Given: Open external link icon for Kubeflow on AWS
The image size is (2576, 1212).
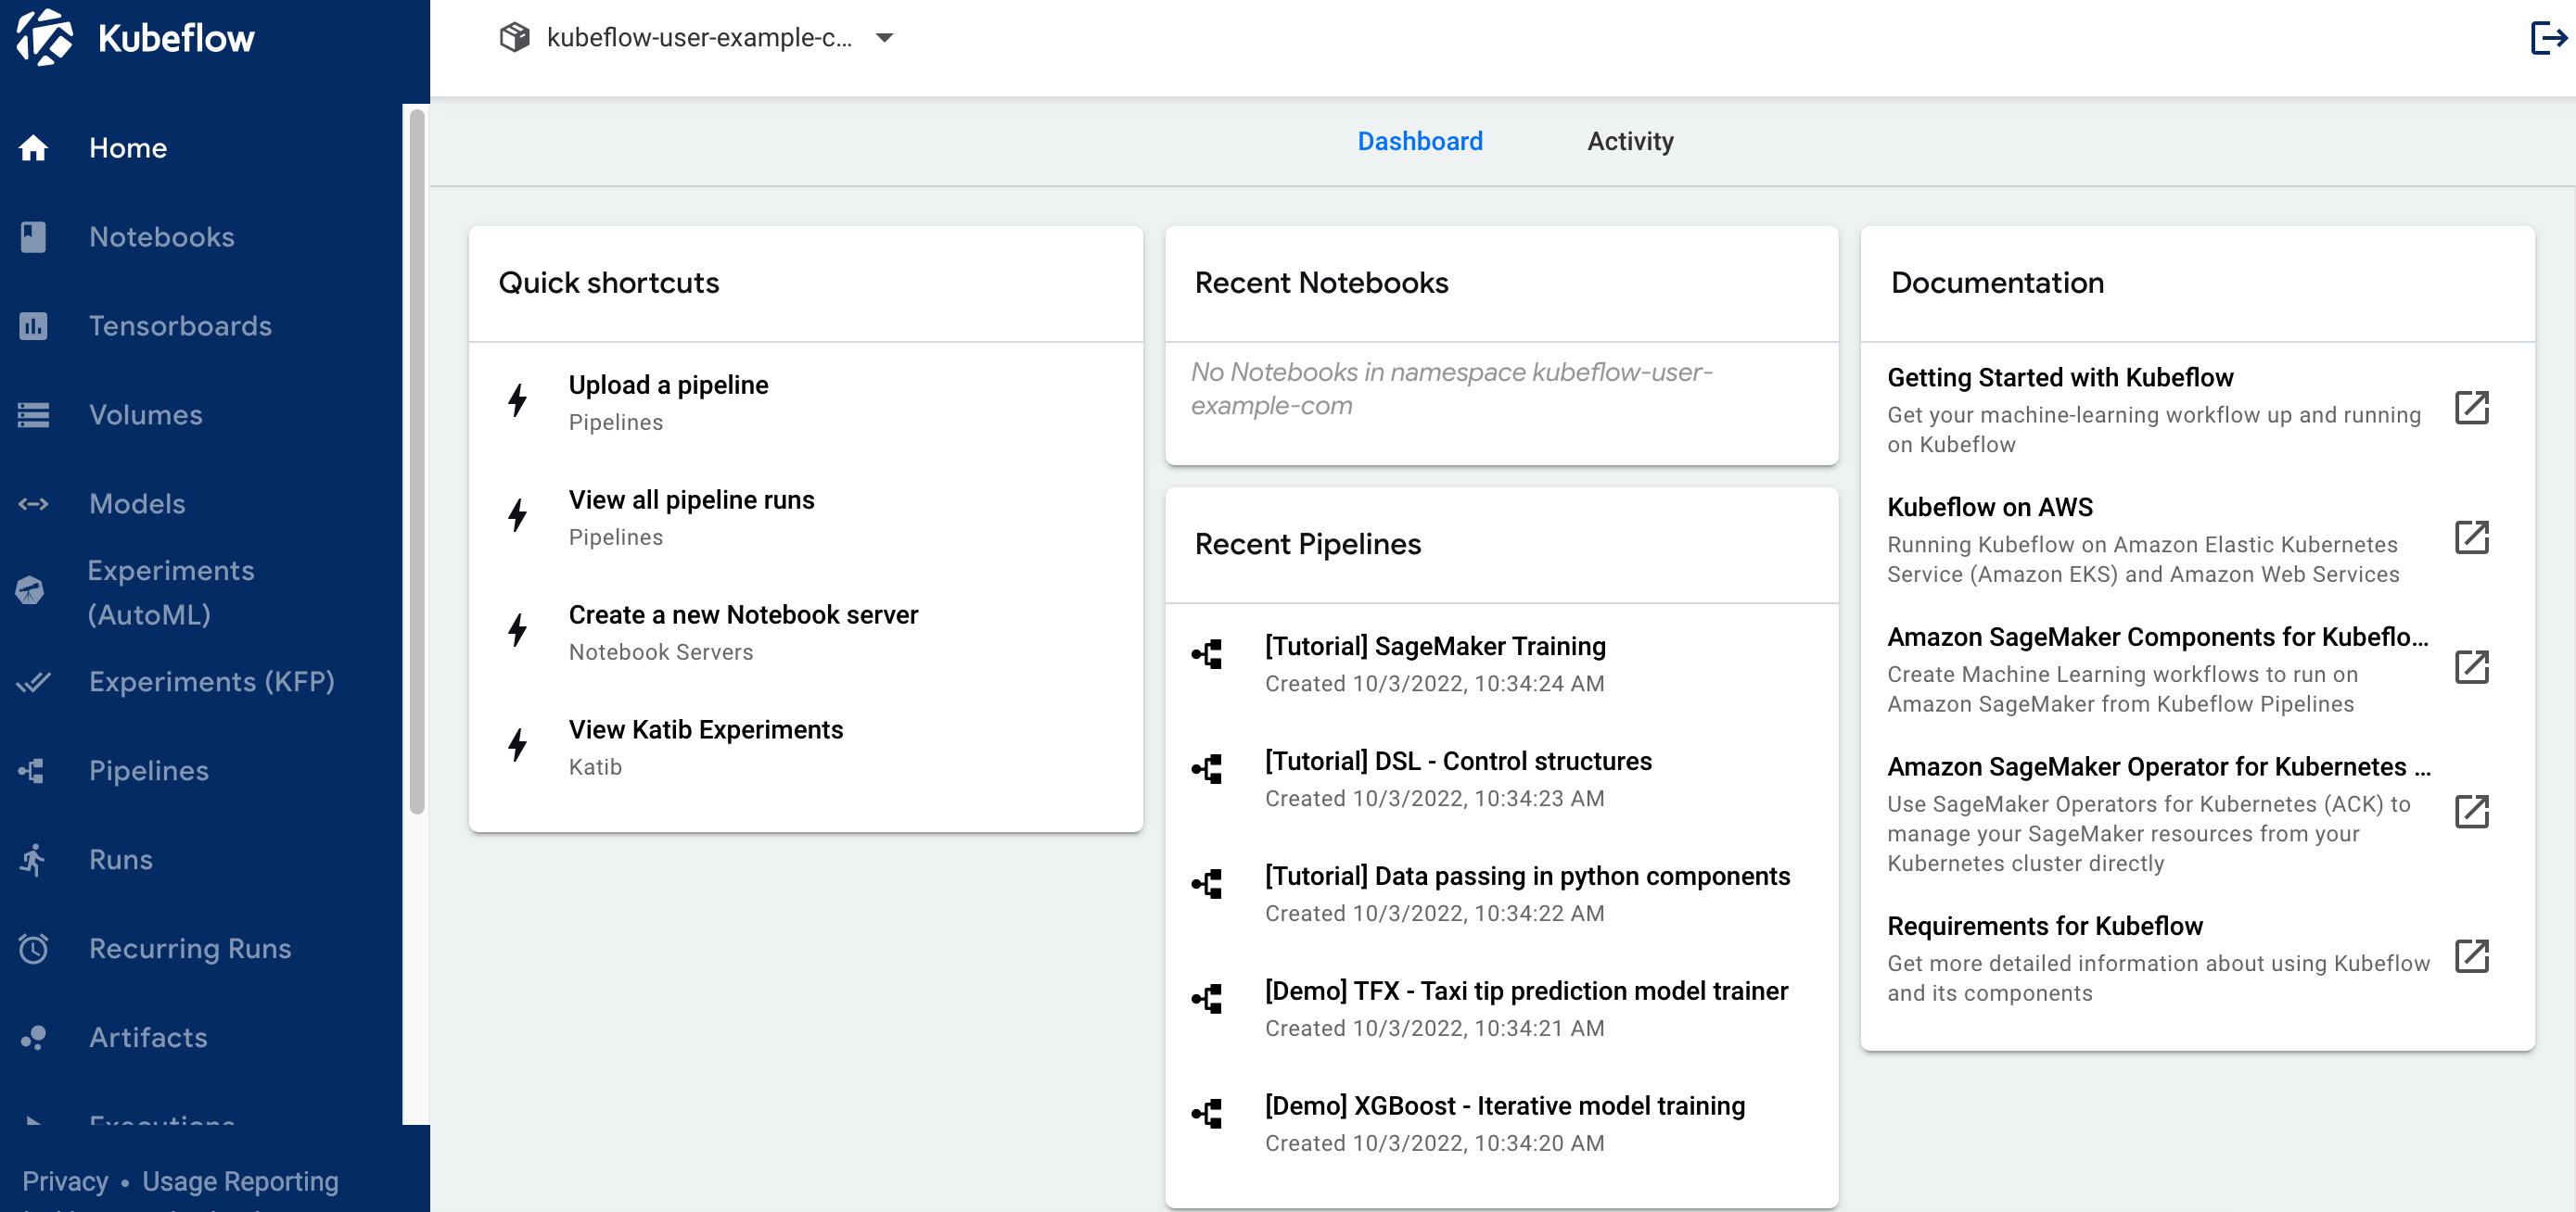Looking at the screenshot, I should (x=2472, y=537).
